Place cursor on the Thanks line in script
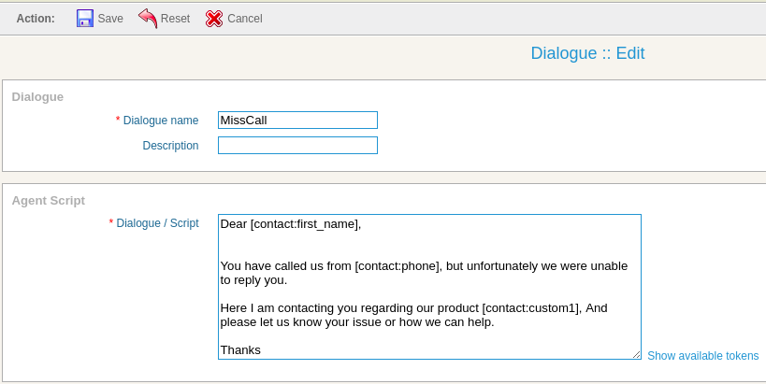Viewport: 766px width, 384px height. point(240,349)
